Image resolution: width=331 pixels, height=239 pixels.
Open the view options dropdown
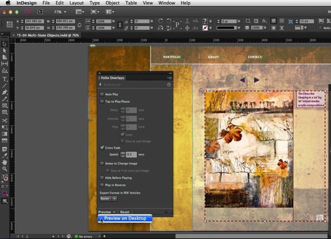point(80,12)
